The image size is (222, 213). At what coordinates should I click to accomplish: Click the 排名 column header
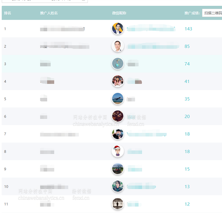pos(8,13)
